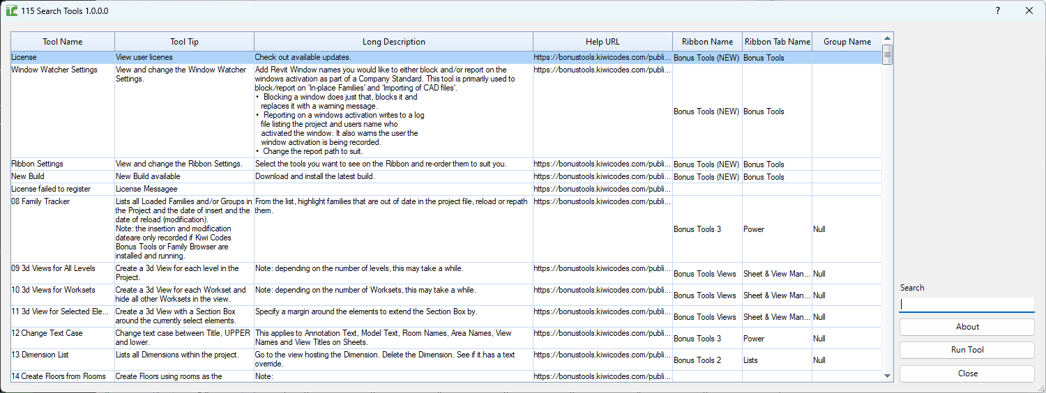Sort by the Tool Name column header
Image resolution: width=1046 pixels, height=393 pixels.
[63, 42]
